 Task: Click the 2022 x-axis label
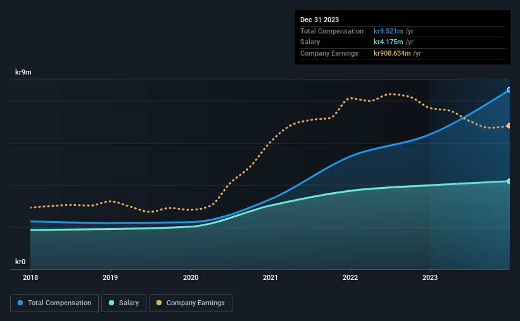pyautogui.click(x=350, y=277)
